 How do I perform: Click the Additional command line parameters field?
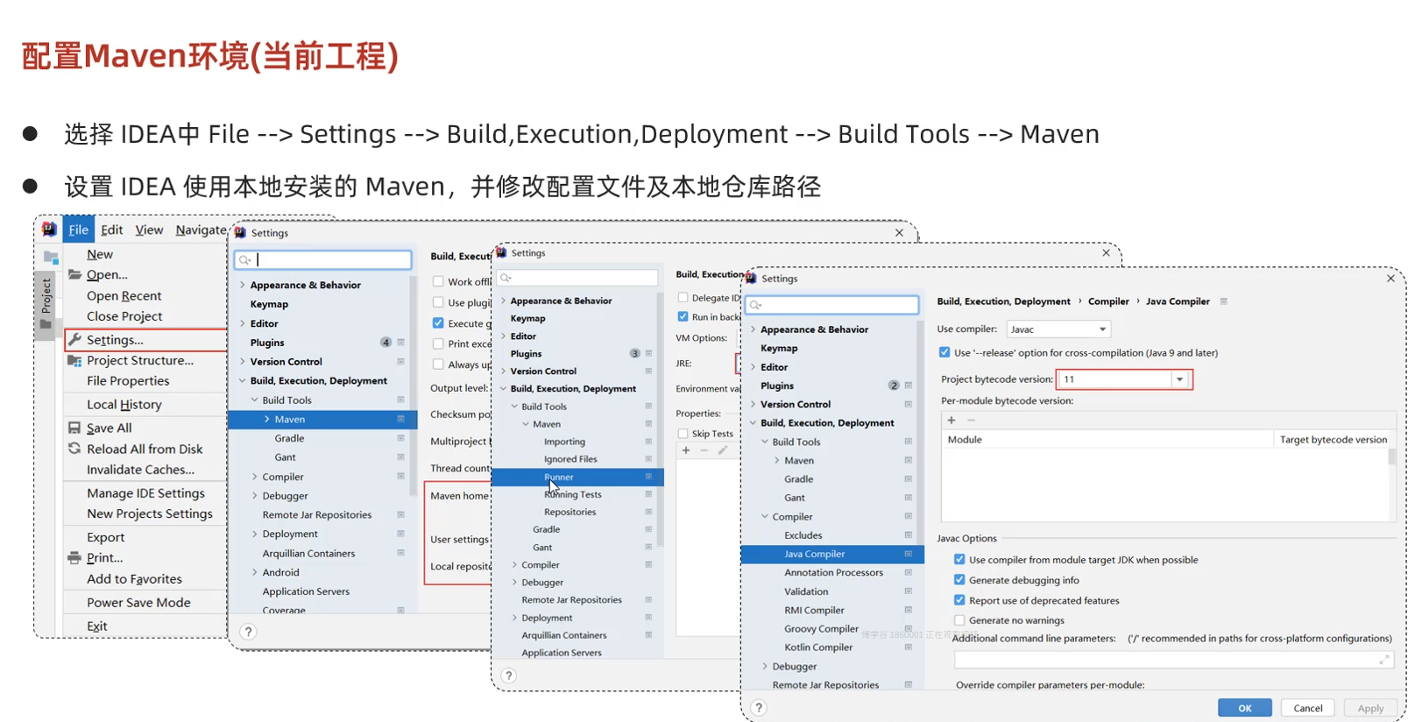coord(1174,660)
